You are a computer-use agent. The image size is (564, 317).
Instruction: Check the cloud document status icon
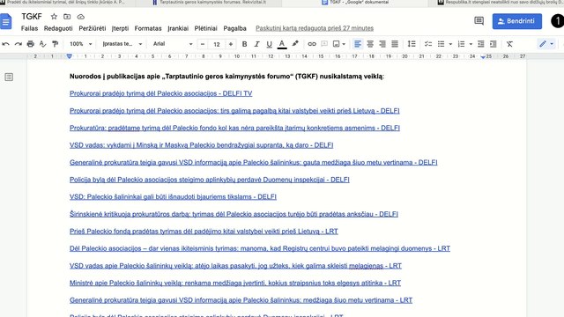coord(80,17)
